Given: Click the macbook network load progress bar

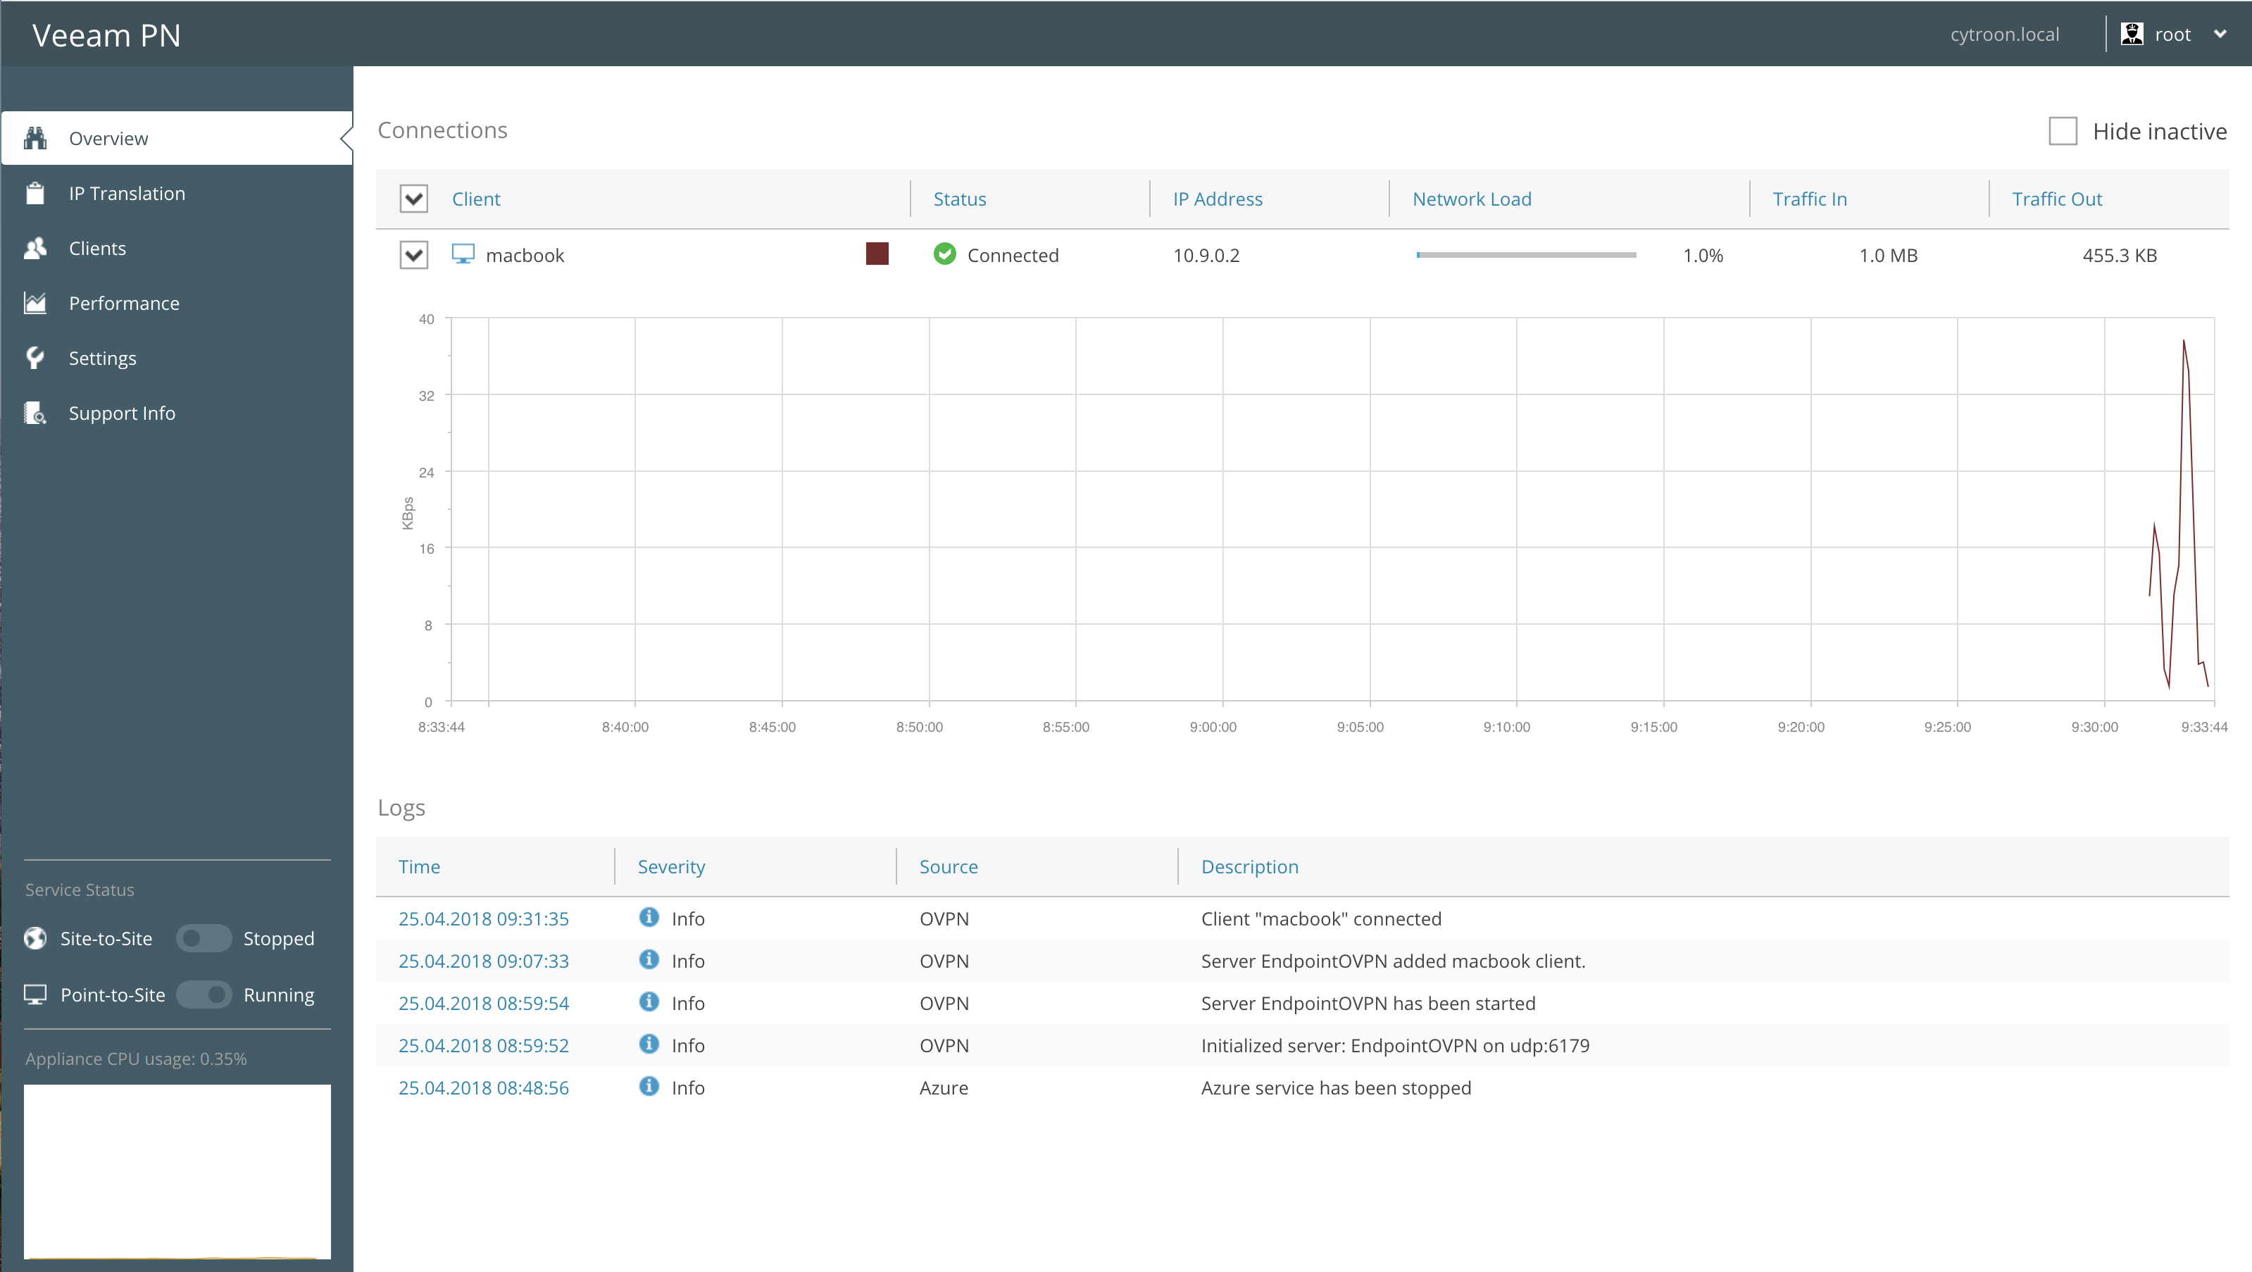Looking at the screenshot, I should [1525, 254].
